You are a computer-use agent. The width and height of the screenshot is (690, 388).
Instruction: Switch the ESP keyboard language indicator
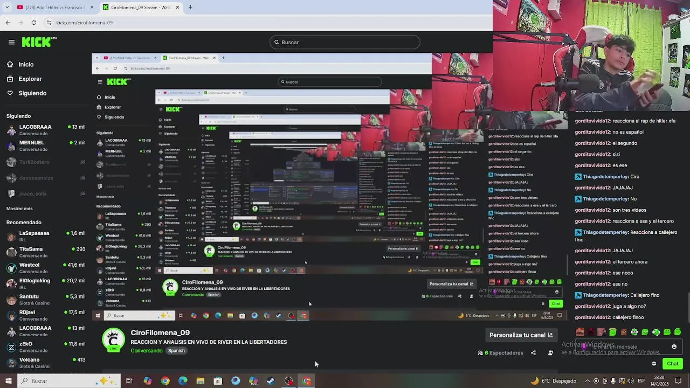pos(641,381)
